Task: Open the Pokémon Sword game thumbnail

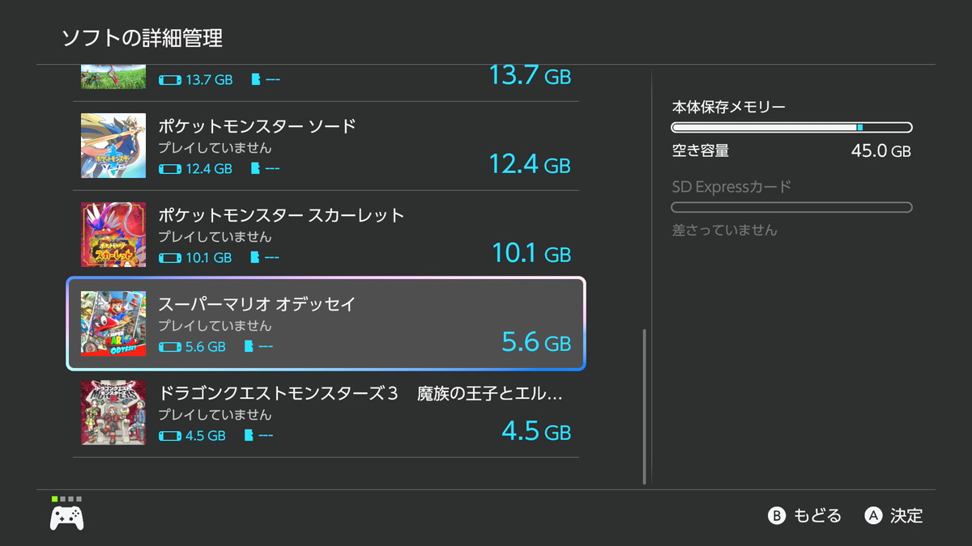Action: [x=113, y=146]
